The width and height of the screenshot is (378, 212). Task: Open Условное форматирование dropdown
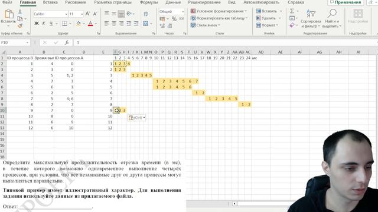[x=219, y=11]
